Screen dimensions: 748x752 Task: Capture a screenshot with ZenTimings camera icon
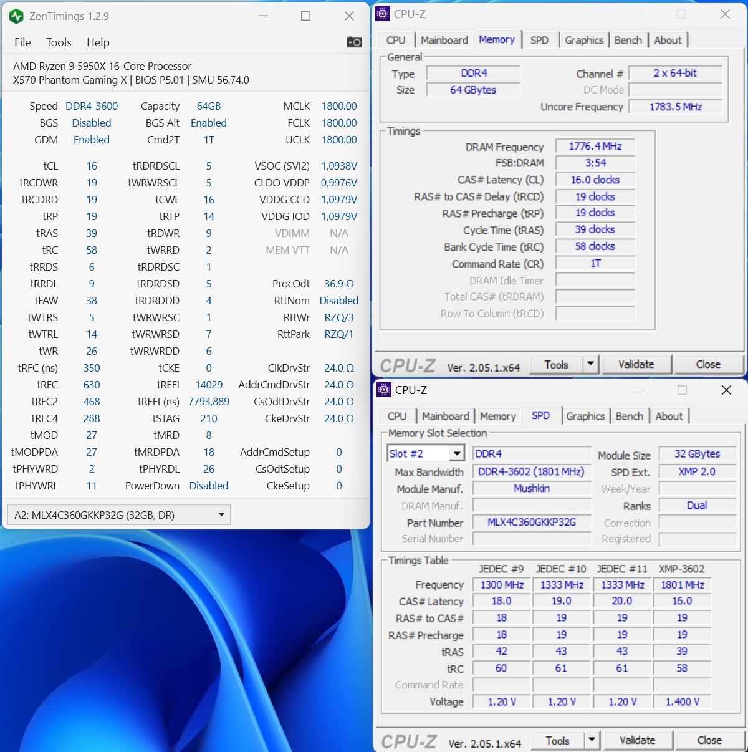click(354, 42)
